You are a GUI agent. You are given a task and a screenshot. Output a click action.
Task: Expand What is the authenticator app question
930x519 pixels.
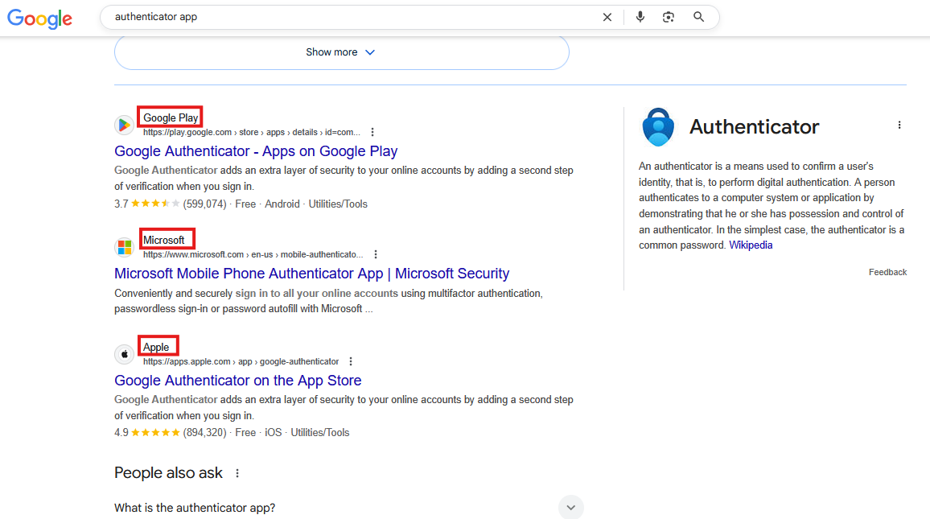click(349, 508)
